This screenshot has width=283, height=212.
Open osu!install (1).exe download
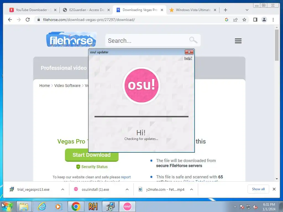[x=95, y=189]
